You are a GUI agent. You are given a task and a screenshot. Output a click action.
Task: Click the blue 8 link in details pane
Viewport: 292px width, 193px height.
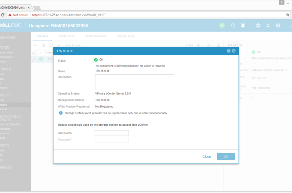[x=253, y=98]
